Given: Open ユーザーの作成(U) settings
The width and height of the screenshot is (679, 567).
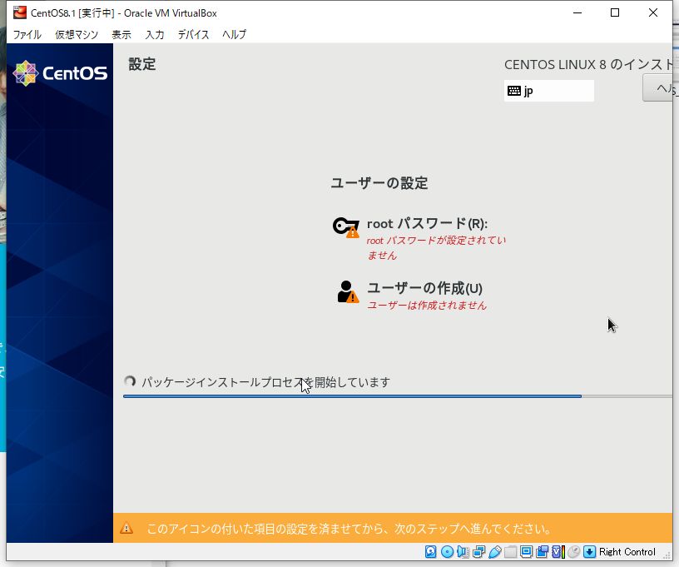Looking at the screenshot, I should click(x=424, y=288).
